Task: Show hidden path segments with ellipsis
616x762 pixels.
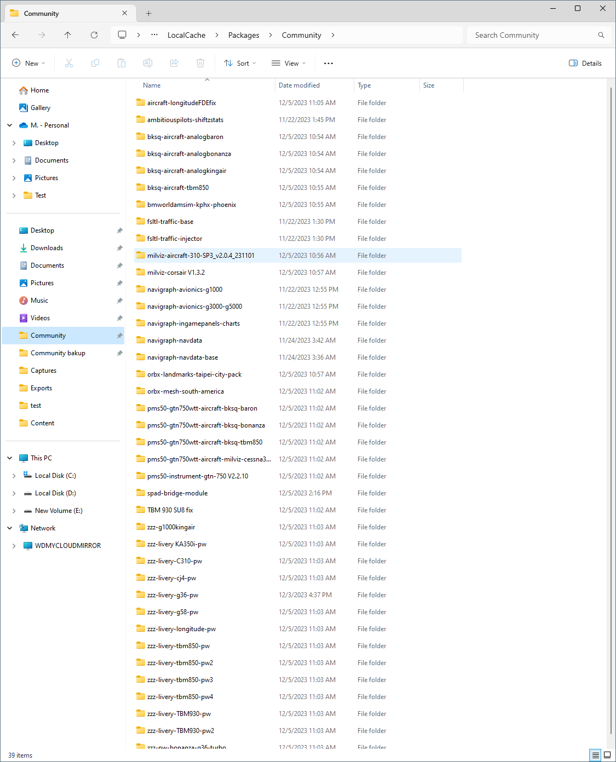Action: click(x=154, y=35)
